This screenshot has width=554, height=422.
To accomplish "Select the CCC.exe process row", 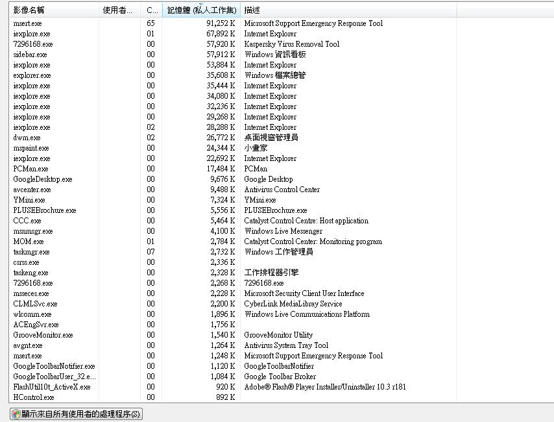I will coord(233,221).
